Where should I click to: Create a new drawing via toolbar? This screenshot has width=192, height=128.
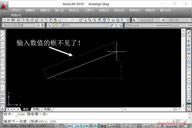(4, 20)
